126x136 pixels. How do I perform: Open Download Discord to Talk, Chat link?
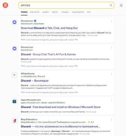click(x=49, y=28)
